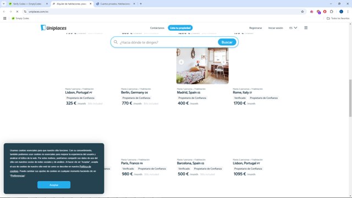Open the Barcelona, Spain listing title

click(x=191, y=163)
